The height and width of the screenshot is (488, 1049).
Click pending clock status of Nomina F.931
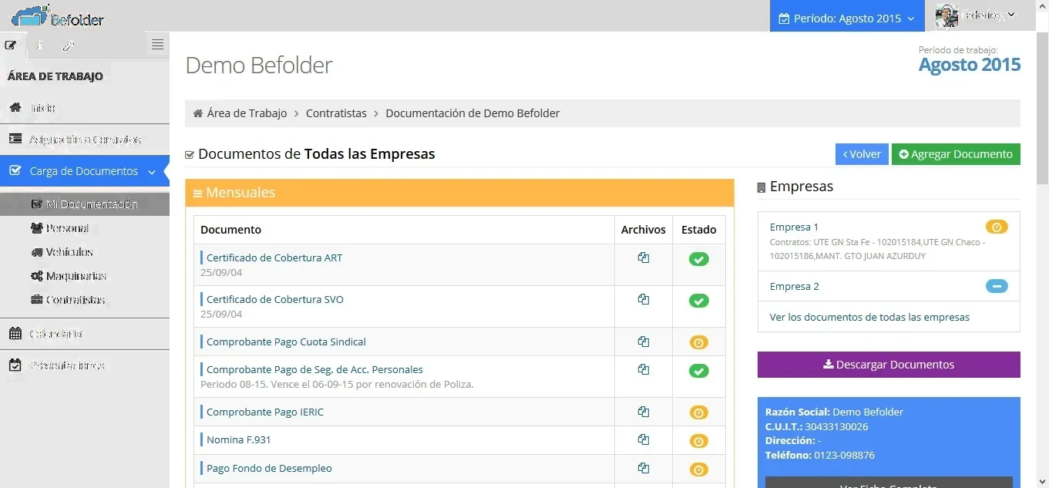[699, 441]
